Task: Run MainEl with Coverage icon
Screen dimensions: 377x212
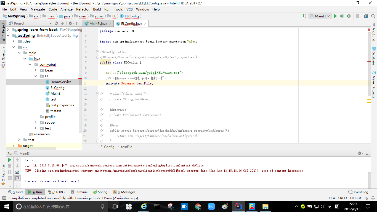Action: 349,16
